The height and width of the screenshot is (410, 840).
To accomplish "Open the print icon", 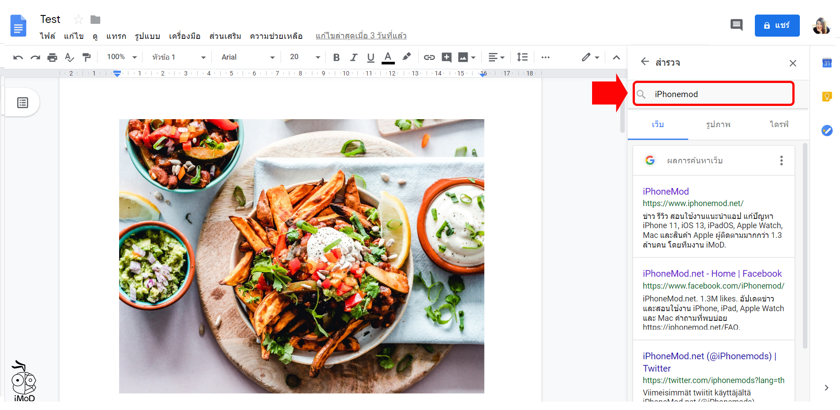I will [x=52, y=57].
